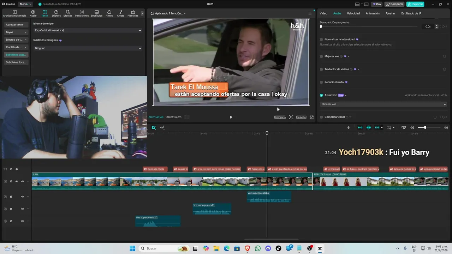
Task: Toggle auto-snapping icon in timeline toolbar
Action: point(369,127)
